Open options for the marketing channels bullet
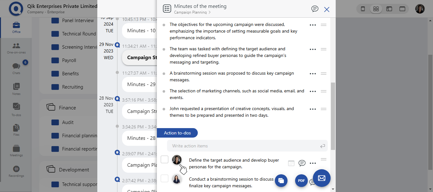Image resolution: width=433 pixels, height=192 pixels. pos(313,91)
